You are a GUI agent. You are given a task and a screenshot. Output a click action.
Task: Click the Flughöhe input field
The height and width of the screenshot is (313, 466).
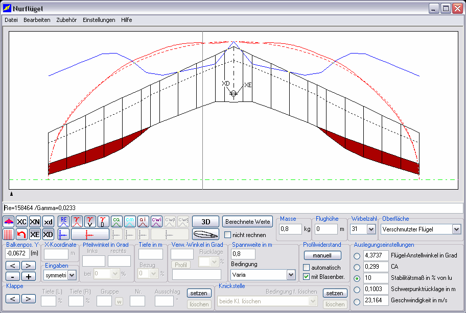point(326,229)
